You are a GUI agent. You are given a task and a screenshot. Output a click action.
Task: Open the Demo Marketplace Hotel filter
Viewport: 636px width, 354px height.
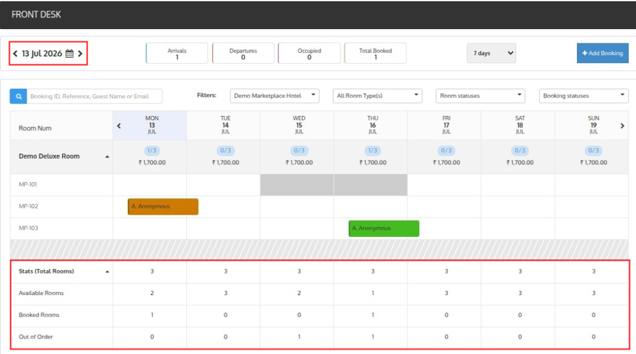point(275,96)
